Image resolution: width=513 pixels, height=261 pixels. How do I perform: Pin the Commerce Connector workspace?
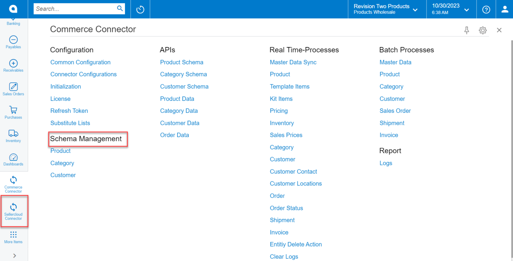click(467, 30)
